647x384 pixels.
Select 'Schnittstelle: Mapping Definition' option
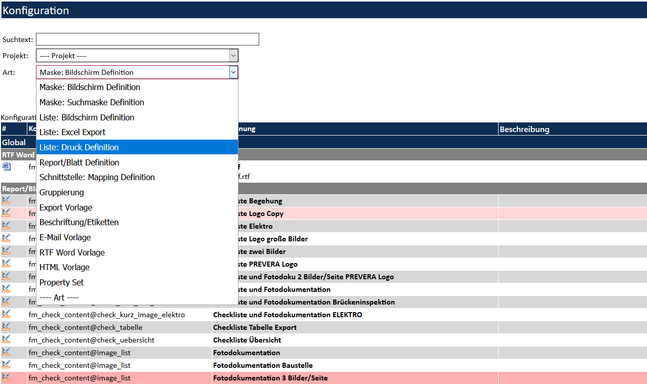[137, 177]
